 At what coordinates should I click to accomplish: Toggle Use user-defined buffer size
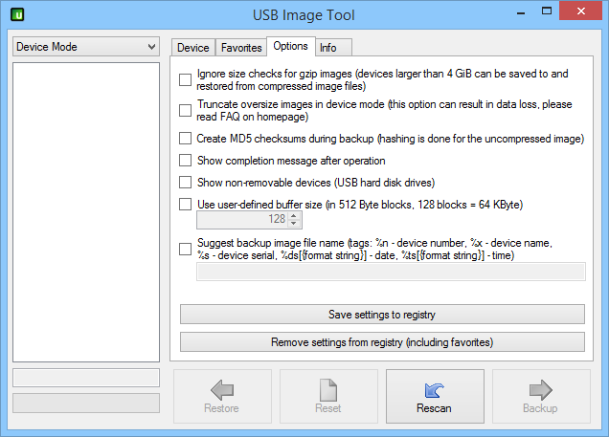(x=186, y=204)
